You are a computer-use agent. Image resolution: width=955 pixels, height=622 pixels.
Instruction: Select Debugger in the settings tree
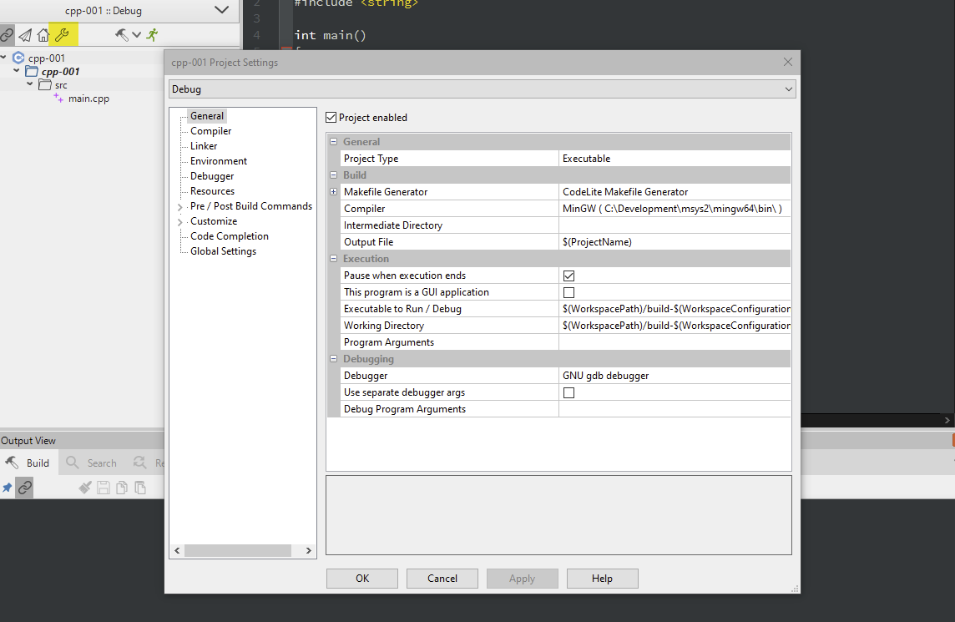pos(212,176)
